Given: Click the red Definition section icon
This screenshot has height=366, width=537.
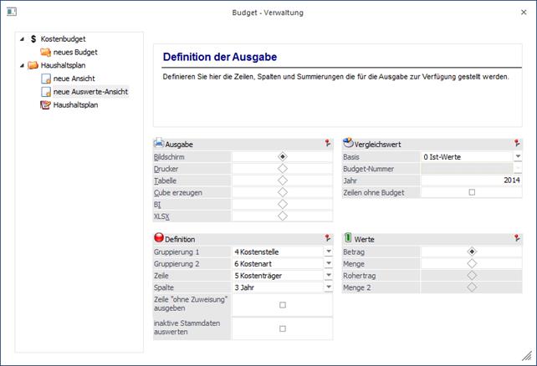Looking at the screenshot, I should 159,238.
